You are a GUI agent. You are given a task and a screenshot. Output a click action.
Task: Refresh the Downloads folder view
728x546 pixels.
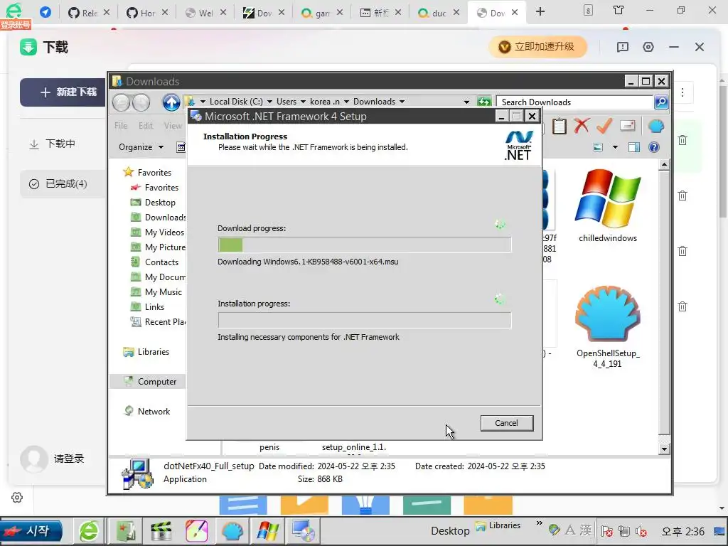(483, 102)
